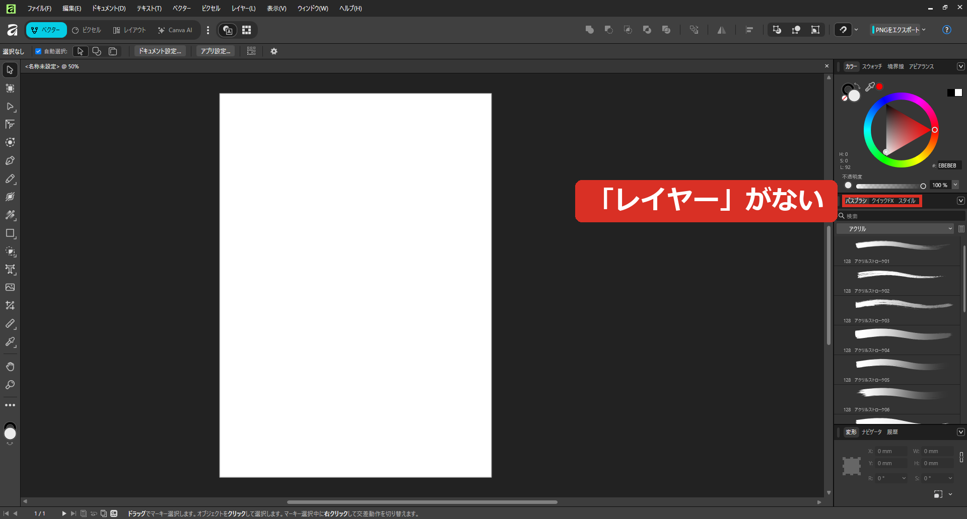Open the PNG export options dropdown arrow

[924, 30]
